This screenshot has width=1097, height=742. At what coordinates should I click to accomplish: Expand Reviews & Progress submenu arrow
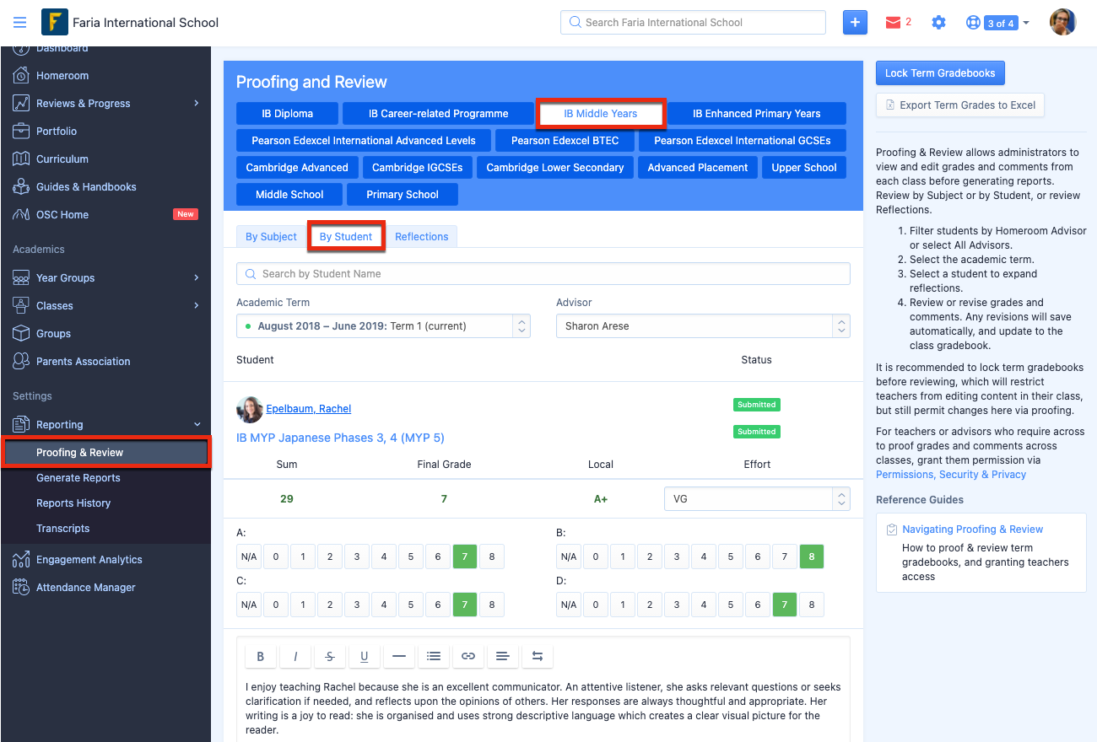[x=197, y=103]
